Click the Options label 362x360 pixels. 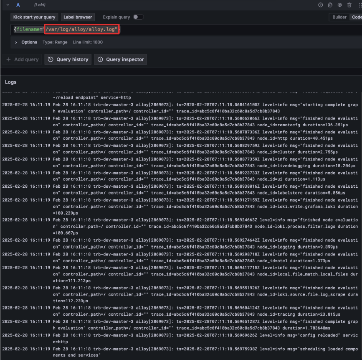click(29, 42)
